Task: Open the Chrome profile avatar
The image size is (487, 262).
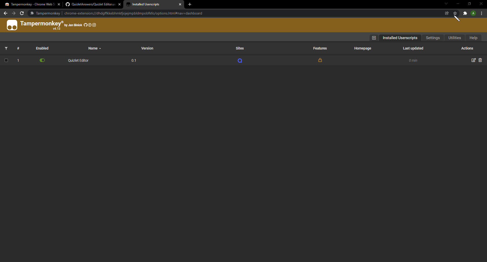Action: 473,13
